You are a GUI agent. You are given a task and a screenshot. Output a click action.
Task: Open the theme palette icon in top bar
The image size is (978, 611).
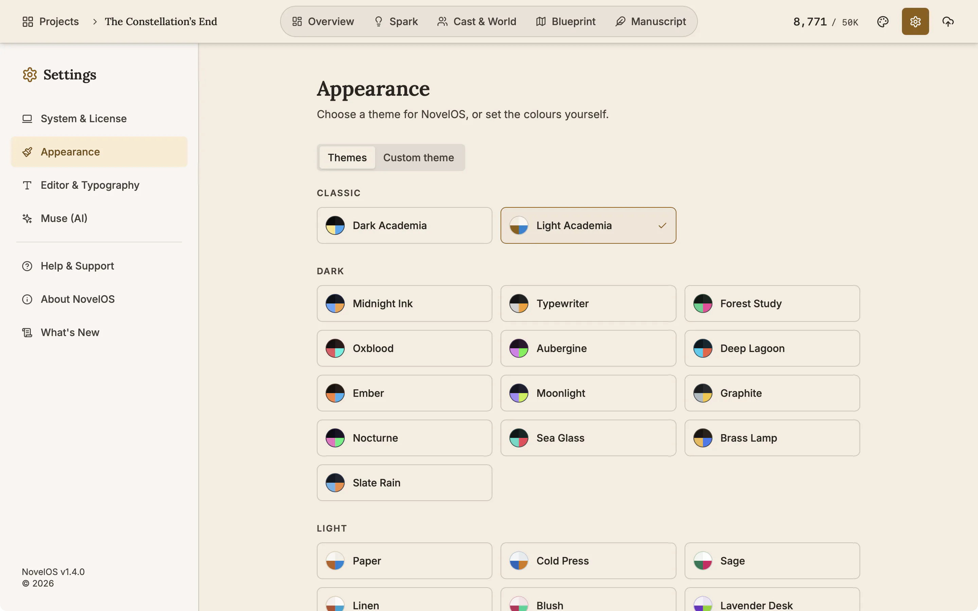pos(883,21)
